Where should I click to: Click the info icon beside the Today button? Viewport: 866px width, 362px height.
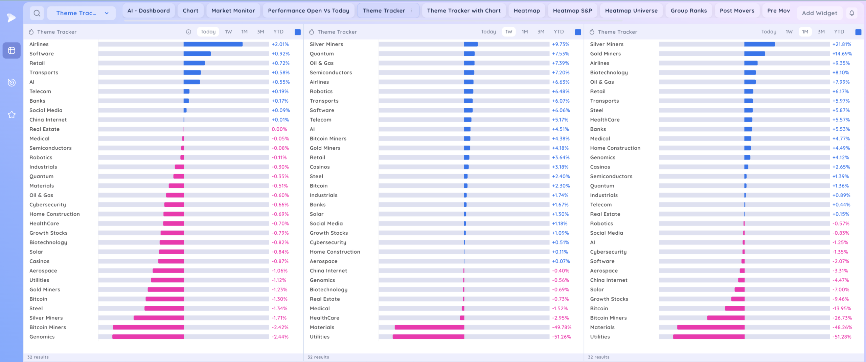pos(188,32)
